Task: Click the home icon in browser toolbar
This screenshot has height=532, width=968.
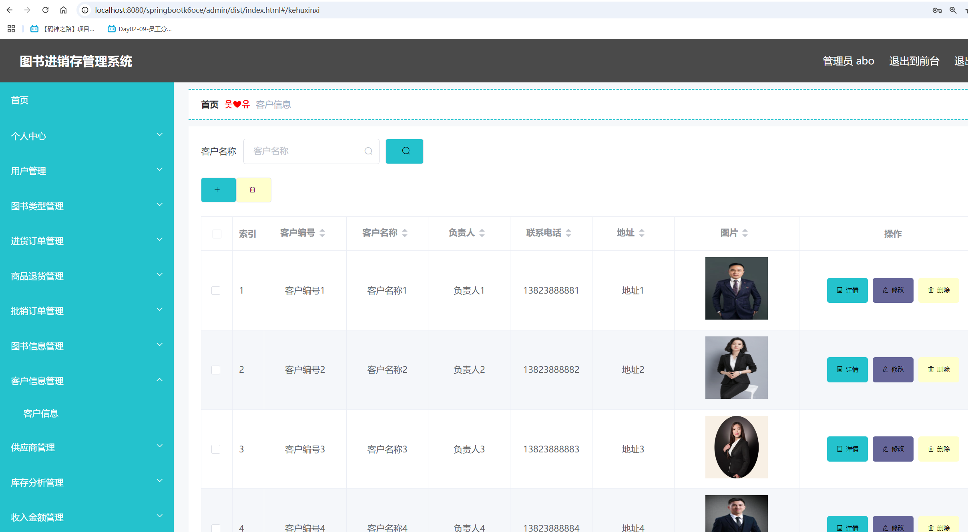Action: 63,10
